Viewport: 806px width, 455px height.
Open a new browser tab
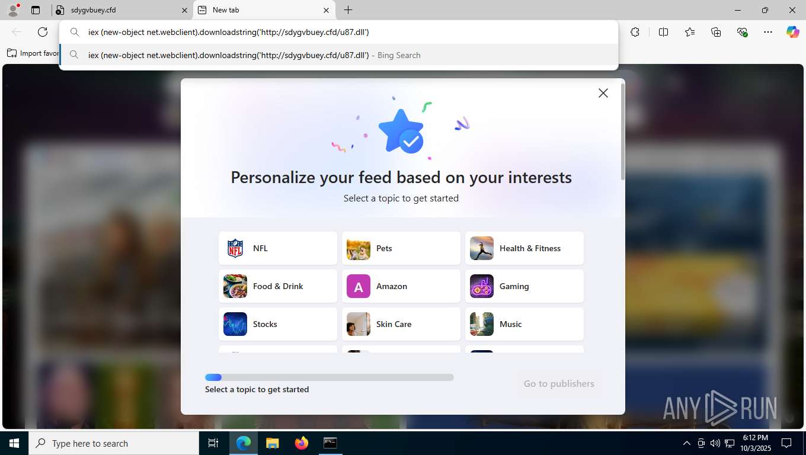click(x=348, y=10)
